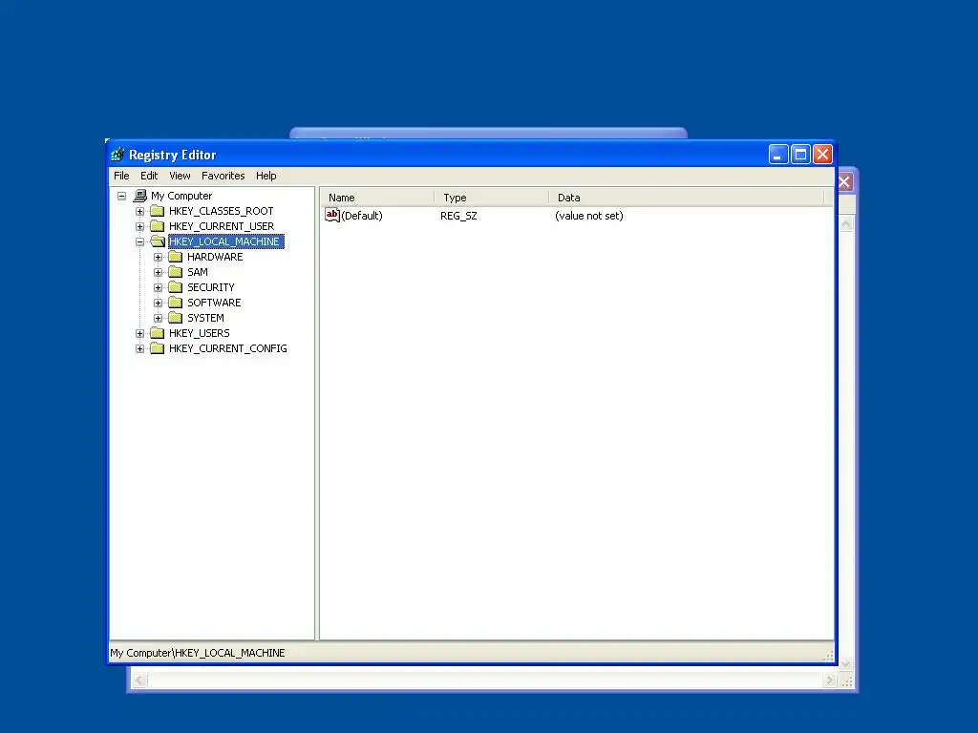978x733 pixels.
Task: Click the SOFTWARE folder icon
Action: [176, 303]
